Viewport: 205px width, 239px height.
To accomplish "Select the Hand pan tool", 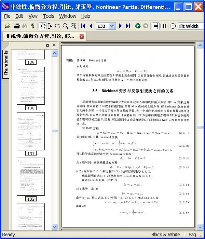I will pos(42,26).
